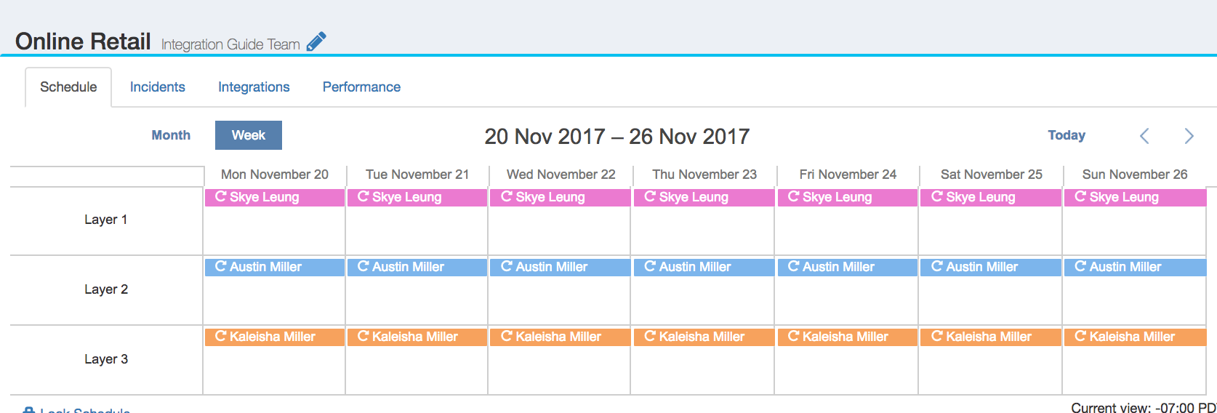
Task: Go to previous week with left chevron
Action: pyautogui.click(x=1144, y=136)
